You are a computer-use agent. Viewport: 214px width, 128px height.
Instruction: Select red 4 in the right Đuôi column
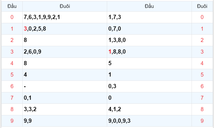202,63
